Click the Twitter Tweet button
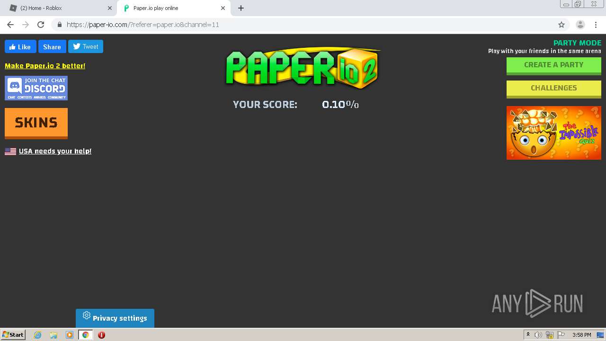Viewport: 606px width, 341px height. pyautogui.click(x=86, y=46)
